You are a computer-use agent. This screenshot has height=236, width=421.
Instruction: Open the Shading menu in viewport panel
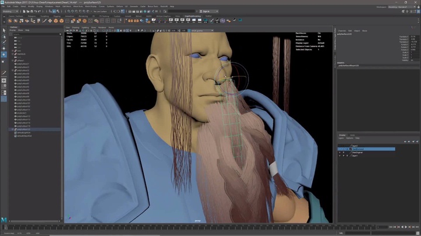[76, 27]
